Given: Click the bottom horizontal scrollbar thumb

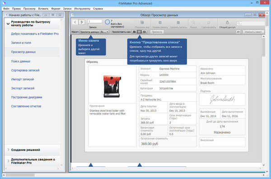Looking at the screenshot, I should (x=20, y=175).
